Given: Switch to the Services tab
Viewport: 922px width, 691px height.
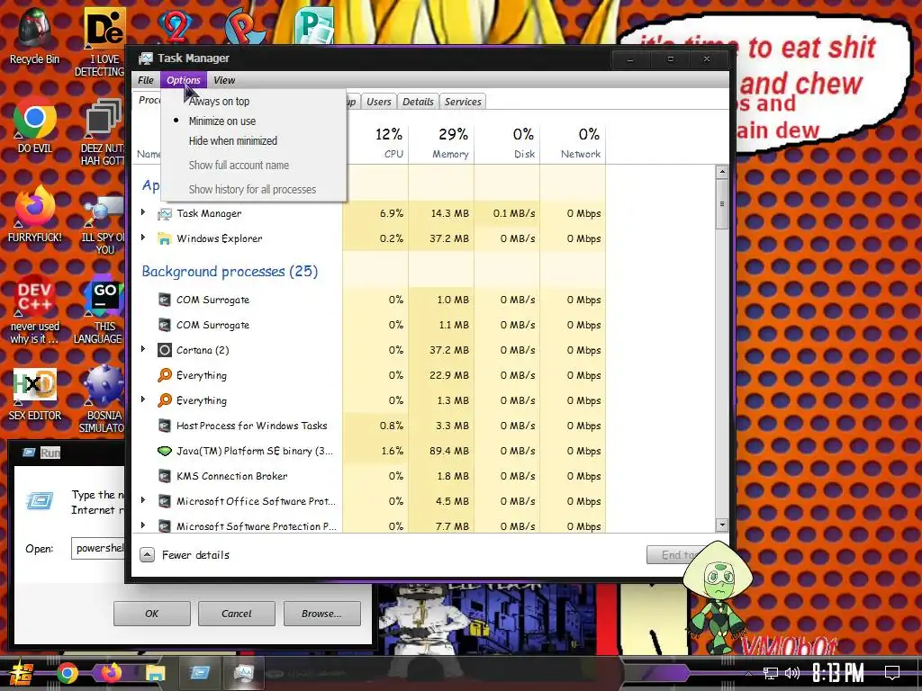Looking at the screenshot, I should coord(463,102).
